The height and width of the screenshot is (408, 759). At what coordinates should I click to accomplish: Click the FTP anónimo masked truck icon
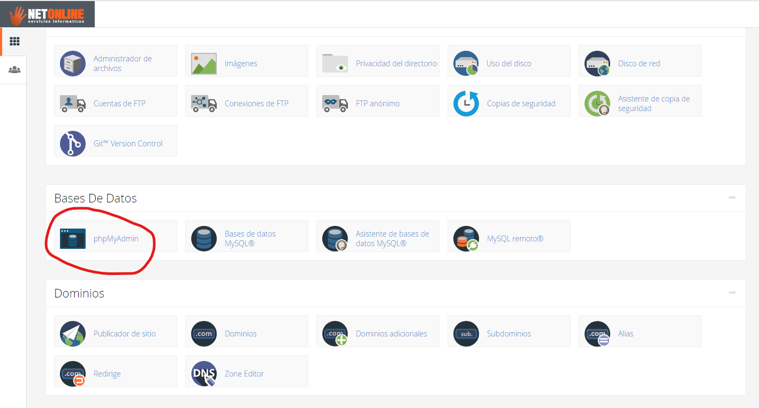tap(335, 104)
